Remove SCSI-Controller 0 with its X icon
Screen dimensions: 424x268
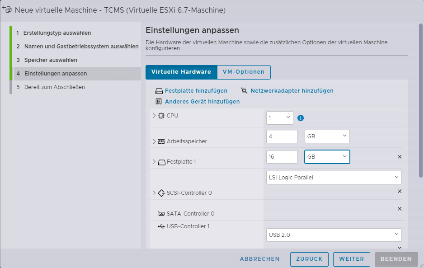pos(399,191)
